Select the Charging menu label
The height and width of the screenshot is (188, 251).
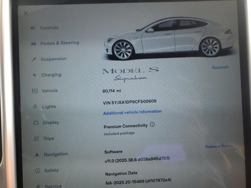click(51, 75)
